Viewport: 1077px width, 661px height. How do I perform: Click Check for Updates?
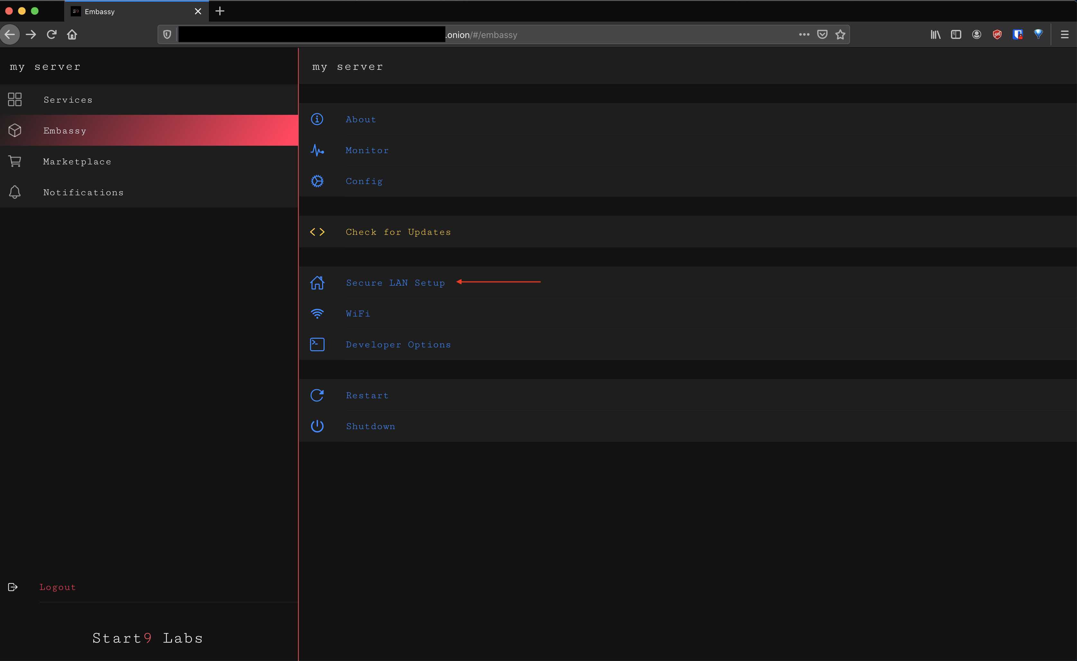(x=398, y=232)
